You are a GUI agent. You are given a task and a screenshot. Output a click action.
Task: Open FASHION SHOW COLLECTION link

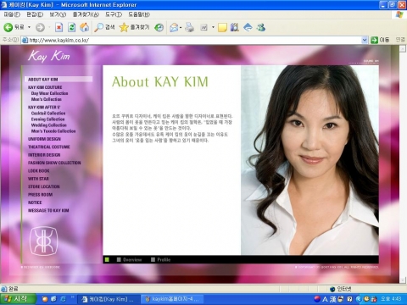(54, 163)
